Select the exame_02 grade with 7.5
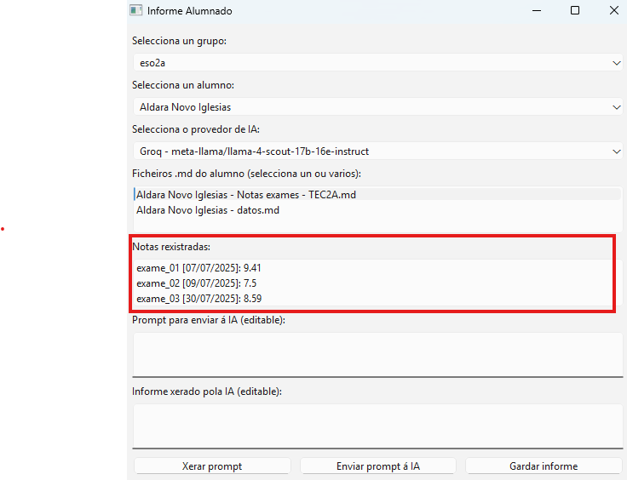Viewport: 627px width, 480px height. [197, 283]
